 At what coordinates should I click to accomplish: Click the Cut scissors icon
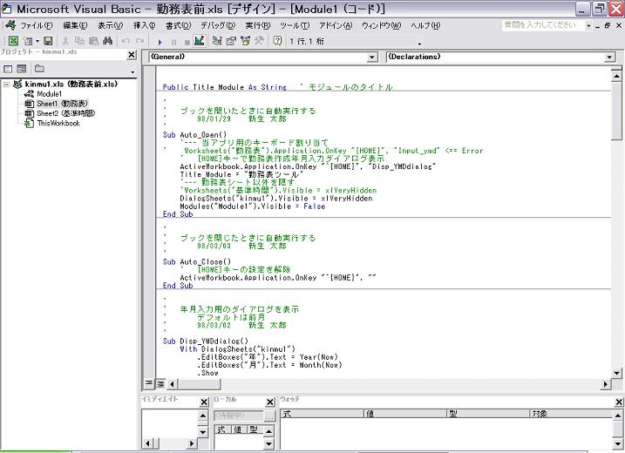[x=65, y=41]
